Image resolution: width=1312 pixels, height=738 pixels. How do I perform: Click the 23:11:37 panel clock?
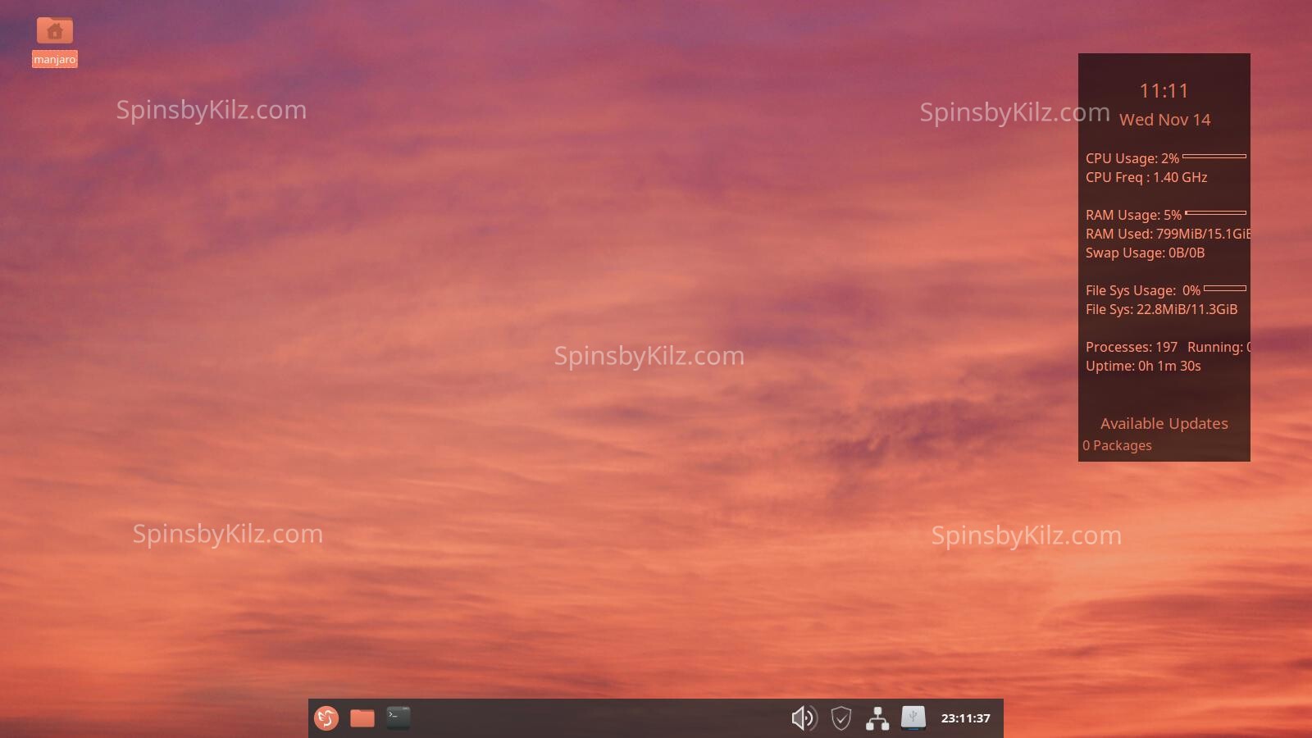[965, 718]
